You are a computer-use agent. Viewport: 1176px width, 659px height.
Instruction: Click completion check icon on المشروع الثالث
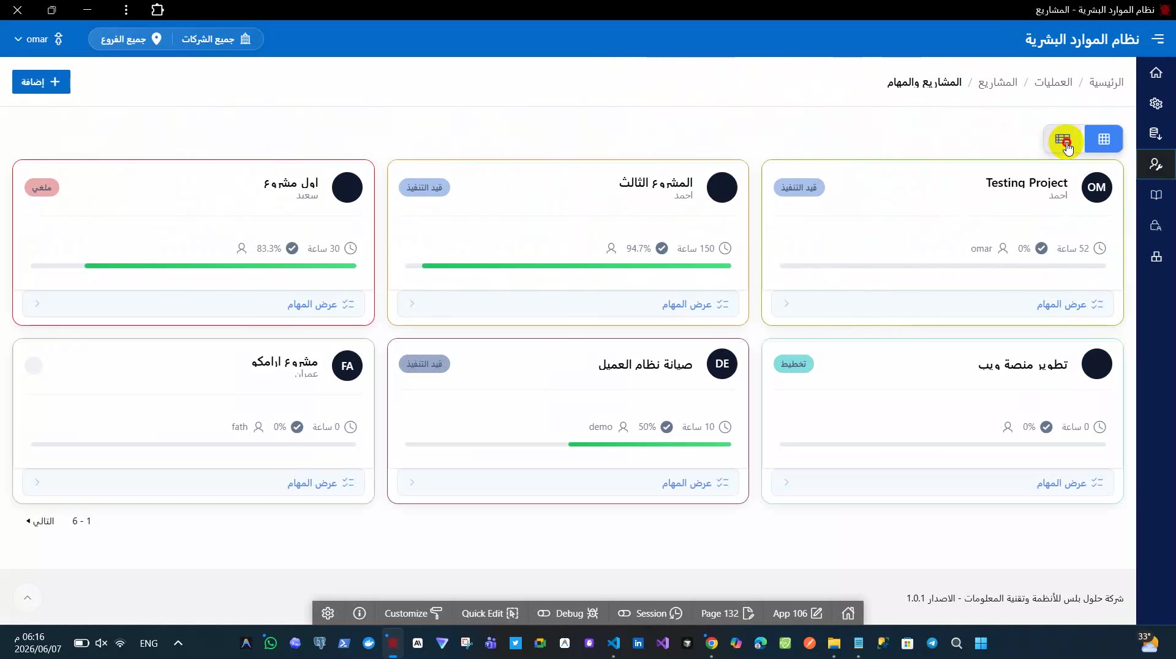click(661, 248)
